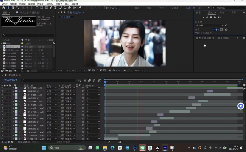Step forward one frame in preview
The width and height of the screenshot is (246, 152).
point(215,17)
